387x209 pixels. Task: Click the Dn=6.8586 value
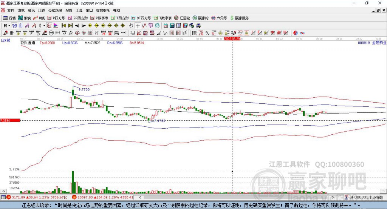(x=115, y=43)
